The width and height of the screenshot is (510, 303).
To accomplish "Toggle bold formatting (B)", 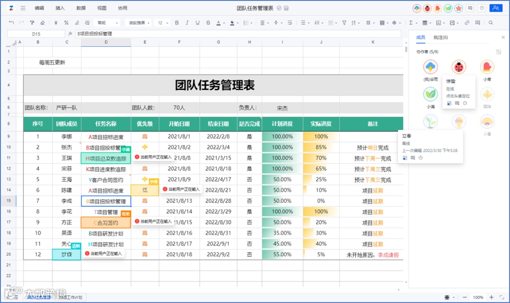I will pyautogui.click(x=177, y=23).
